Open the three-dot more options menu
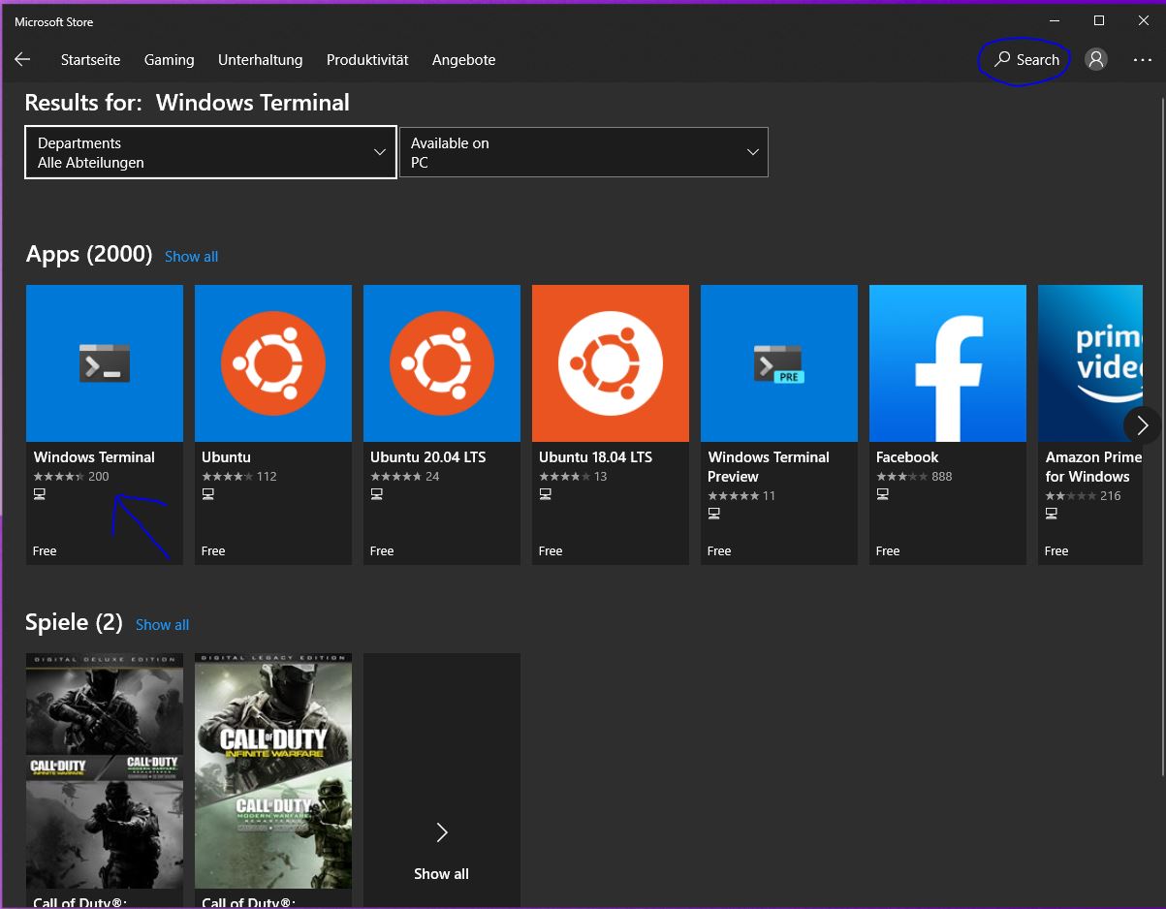 (x=1143, y=59)
